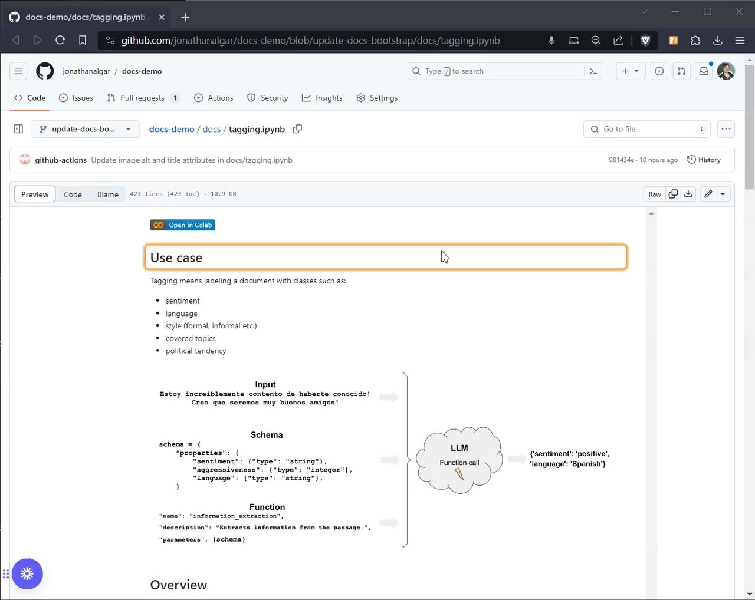Click the orange extension icon in browser toolbar

[x=673, y=41]
